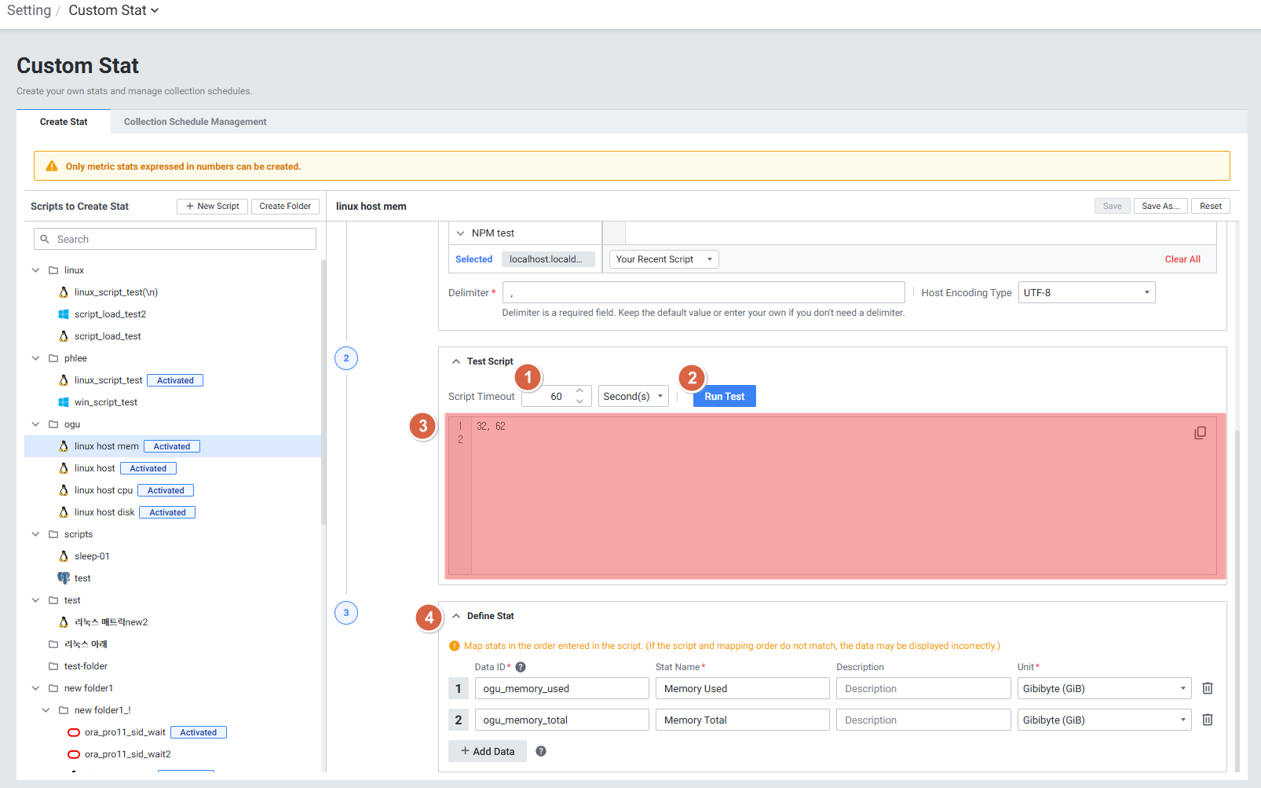Collapse the Define Stat section
Screen dimensions: 1261x788
pos(456,616)
